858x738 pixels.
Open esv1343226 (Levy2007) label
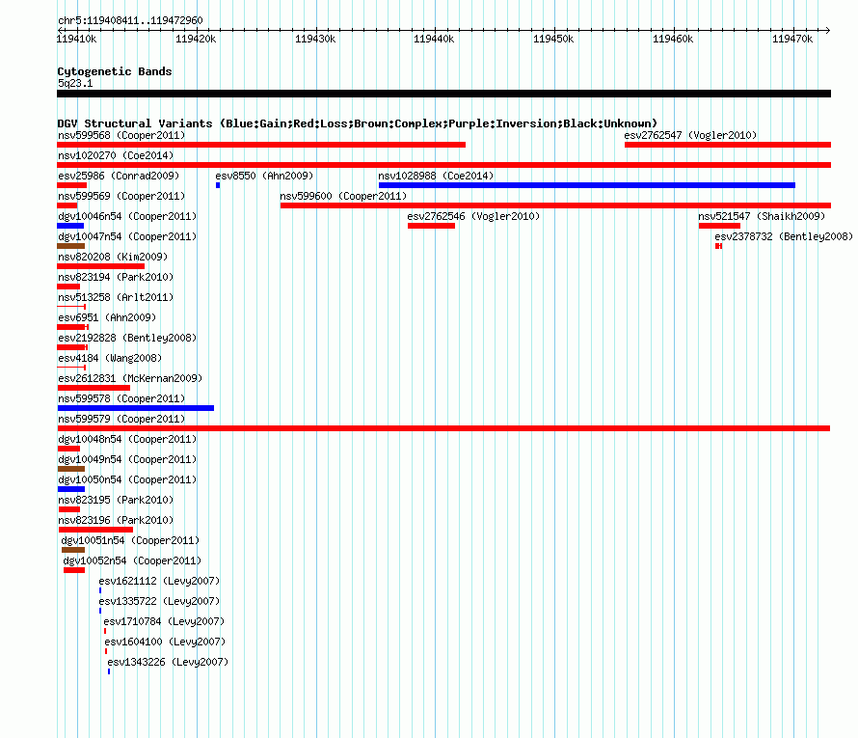click(x=168, y=662)
